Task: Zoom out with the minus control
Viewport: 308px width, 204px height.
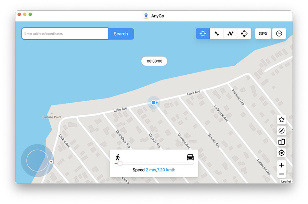Action: pos(281,174)
